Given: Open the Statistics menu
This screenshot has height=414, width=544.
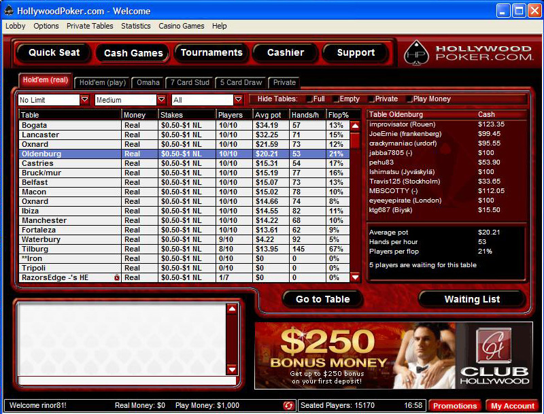Looking at the screenshot, I should (x=136, y=26).
